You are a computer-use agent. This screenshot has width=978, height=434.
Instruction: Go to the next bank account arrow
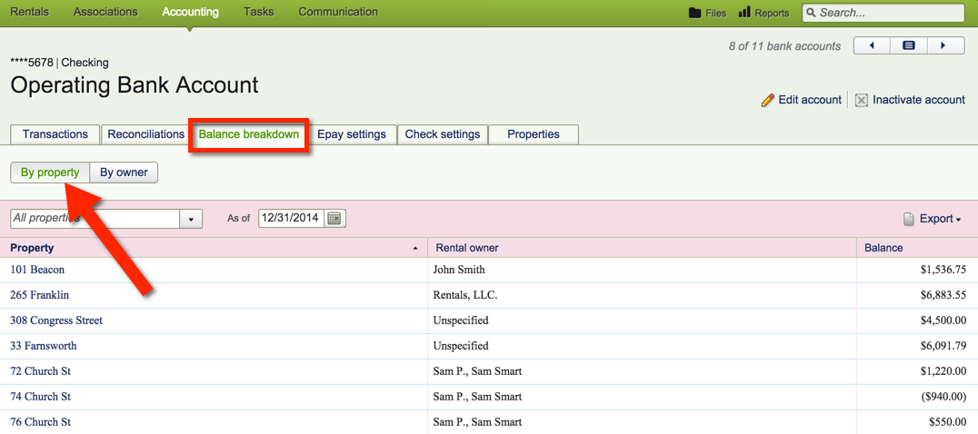pyautogui.click(x=943, y=46)
